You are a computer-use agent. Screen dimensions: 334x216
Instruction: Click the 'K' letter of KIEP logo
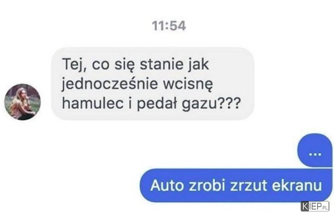305,206
